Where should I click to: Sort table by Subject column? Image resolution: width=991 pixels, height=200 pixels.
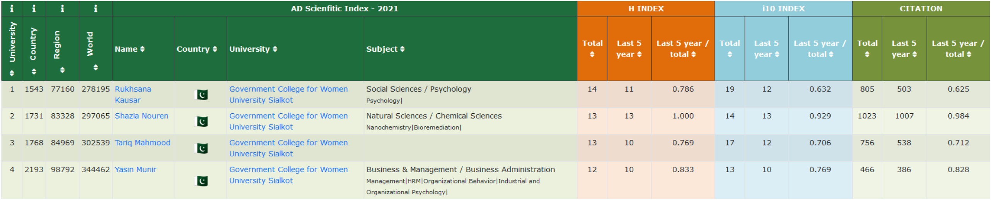(385, 49)
